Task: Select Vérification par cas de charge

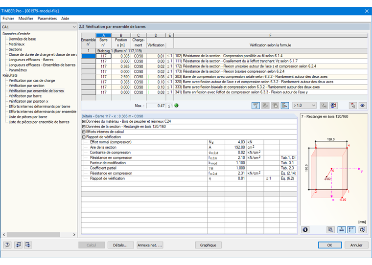Action: click(x=32, y=81)
